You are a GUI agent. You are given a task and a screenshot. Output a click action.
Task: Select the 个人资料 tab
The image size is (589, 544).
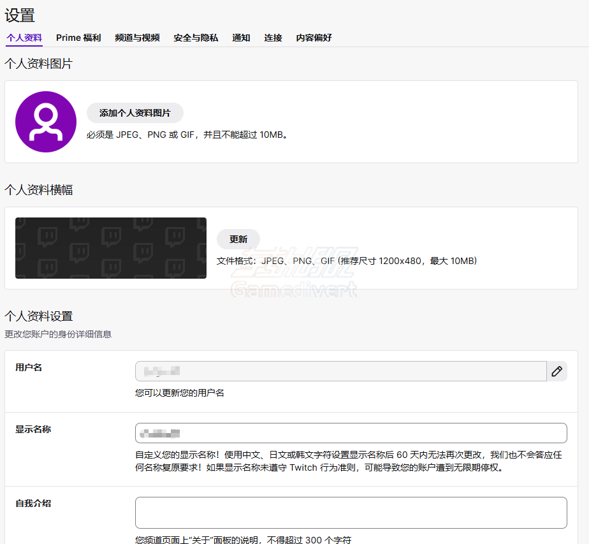coord(24,38)
